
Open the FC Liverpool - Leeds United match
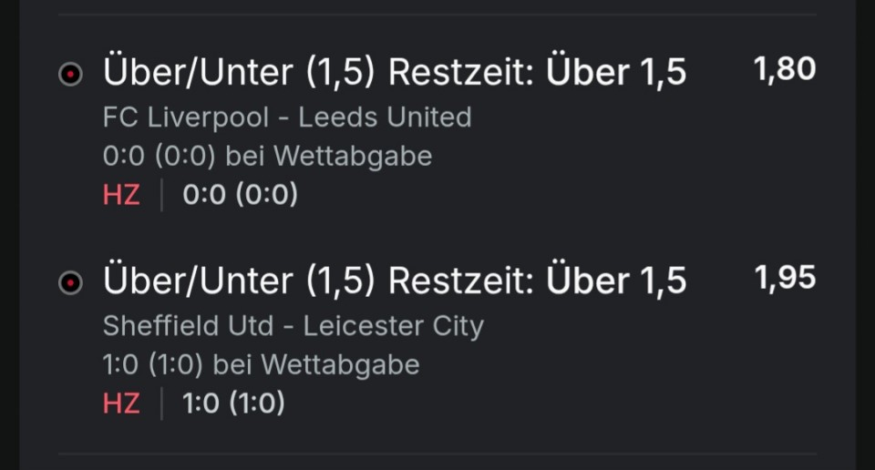click(x=286, y=117)
